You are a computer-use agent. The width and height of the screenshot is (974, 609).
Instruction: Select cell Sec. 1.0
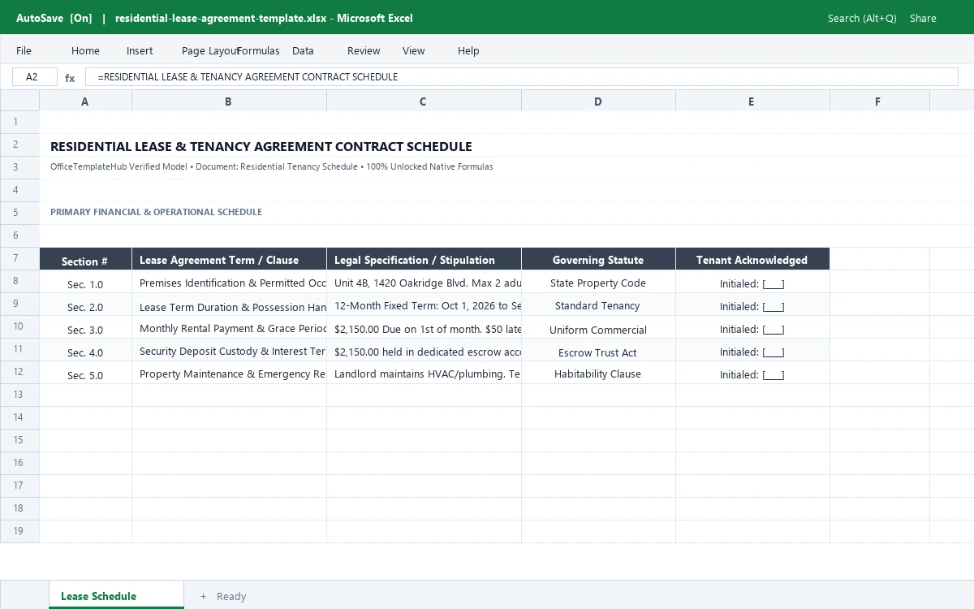click(x=85, y=282)
